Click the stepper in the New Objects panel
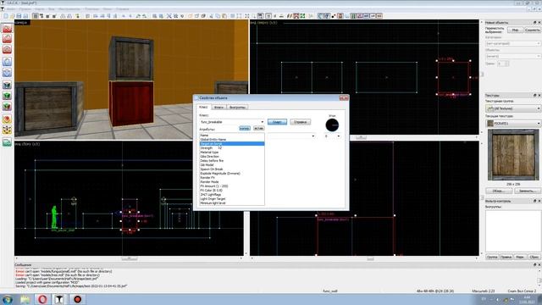The width and height of the screenshot is (542, 305). tap(506, 64)
